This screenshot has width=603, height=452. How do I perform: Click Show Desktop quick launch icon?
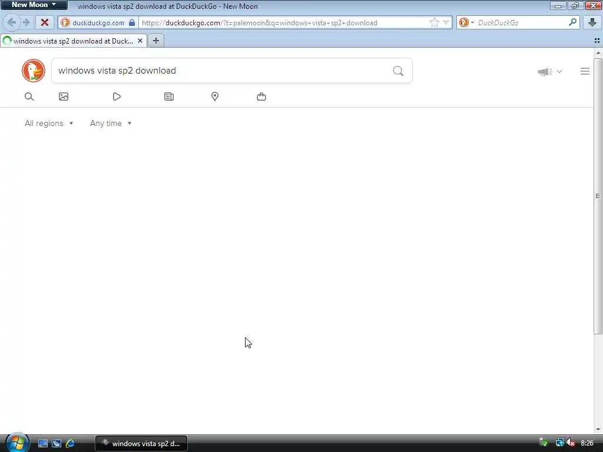(42, 444)
